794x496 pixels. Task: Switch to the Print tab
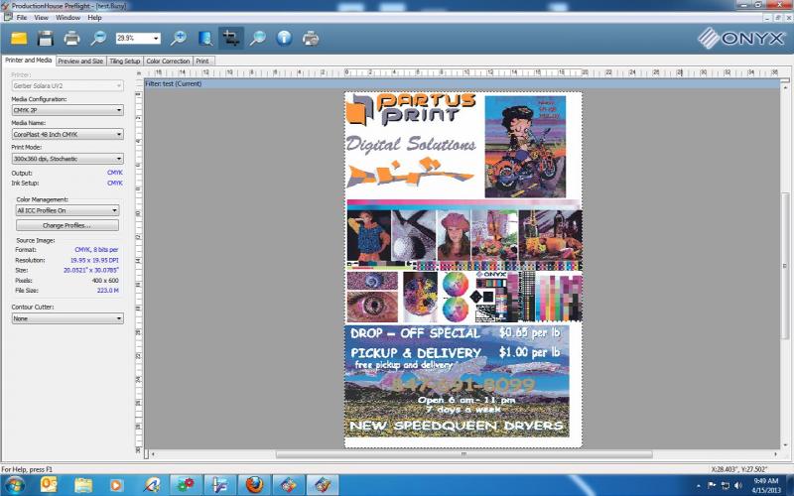202,62
